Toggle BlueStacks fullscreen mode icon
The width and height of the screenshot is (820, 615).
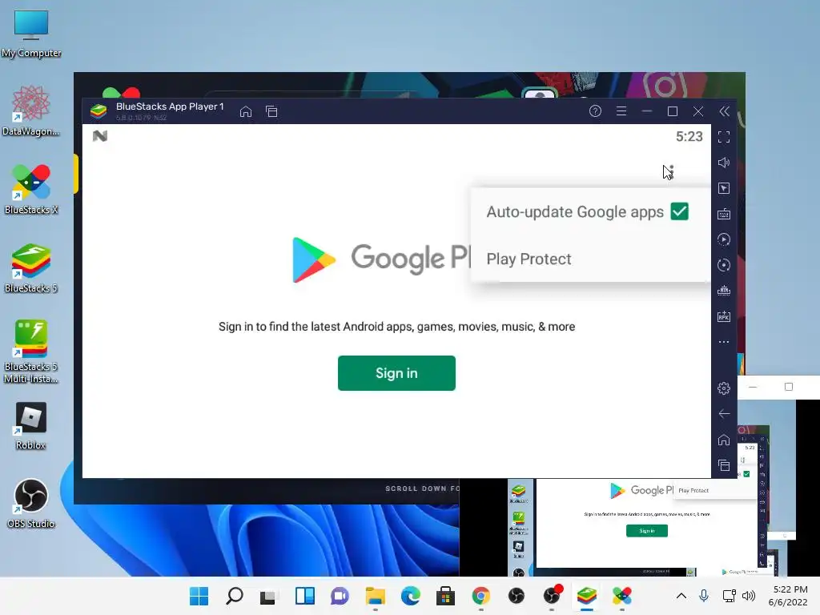tap(724, 137)
